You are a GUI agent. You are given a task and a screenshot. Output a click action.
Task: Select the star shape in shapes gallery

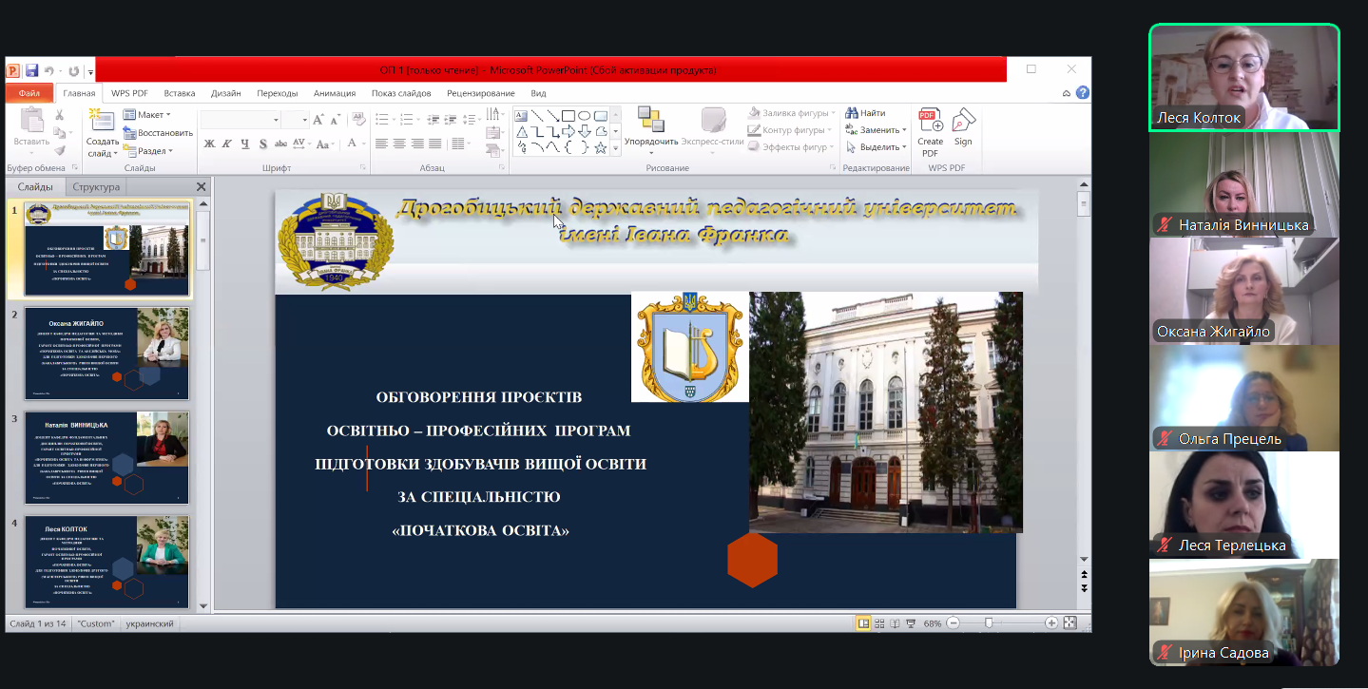[x=600, y=148]
